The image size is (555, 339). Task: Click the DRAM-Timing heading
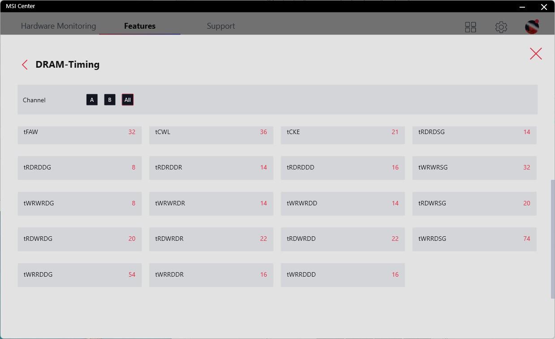pyautogui.click(x=68, y=65)
